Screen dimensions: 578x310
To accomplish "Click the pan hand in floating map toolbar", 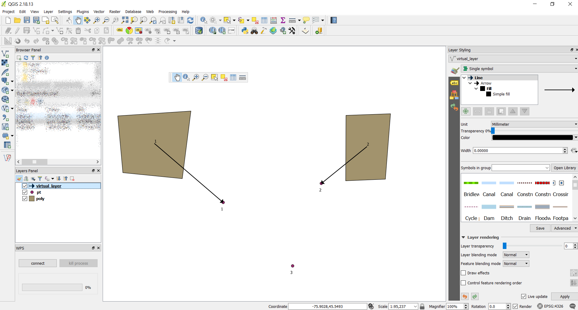I will point(177,78).
